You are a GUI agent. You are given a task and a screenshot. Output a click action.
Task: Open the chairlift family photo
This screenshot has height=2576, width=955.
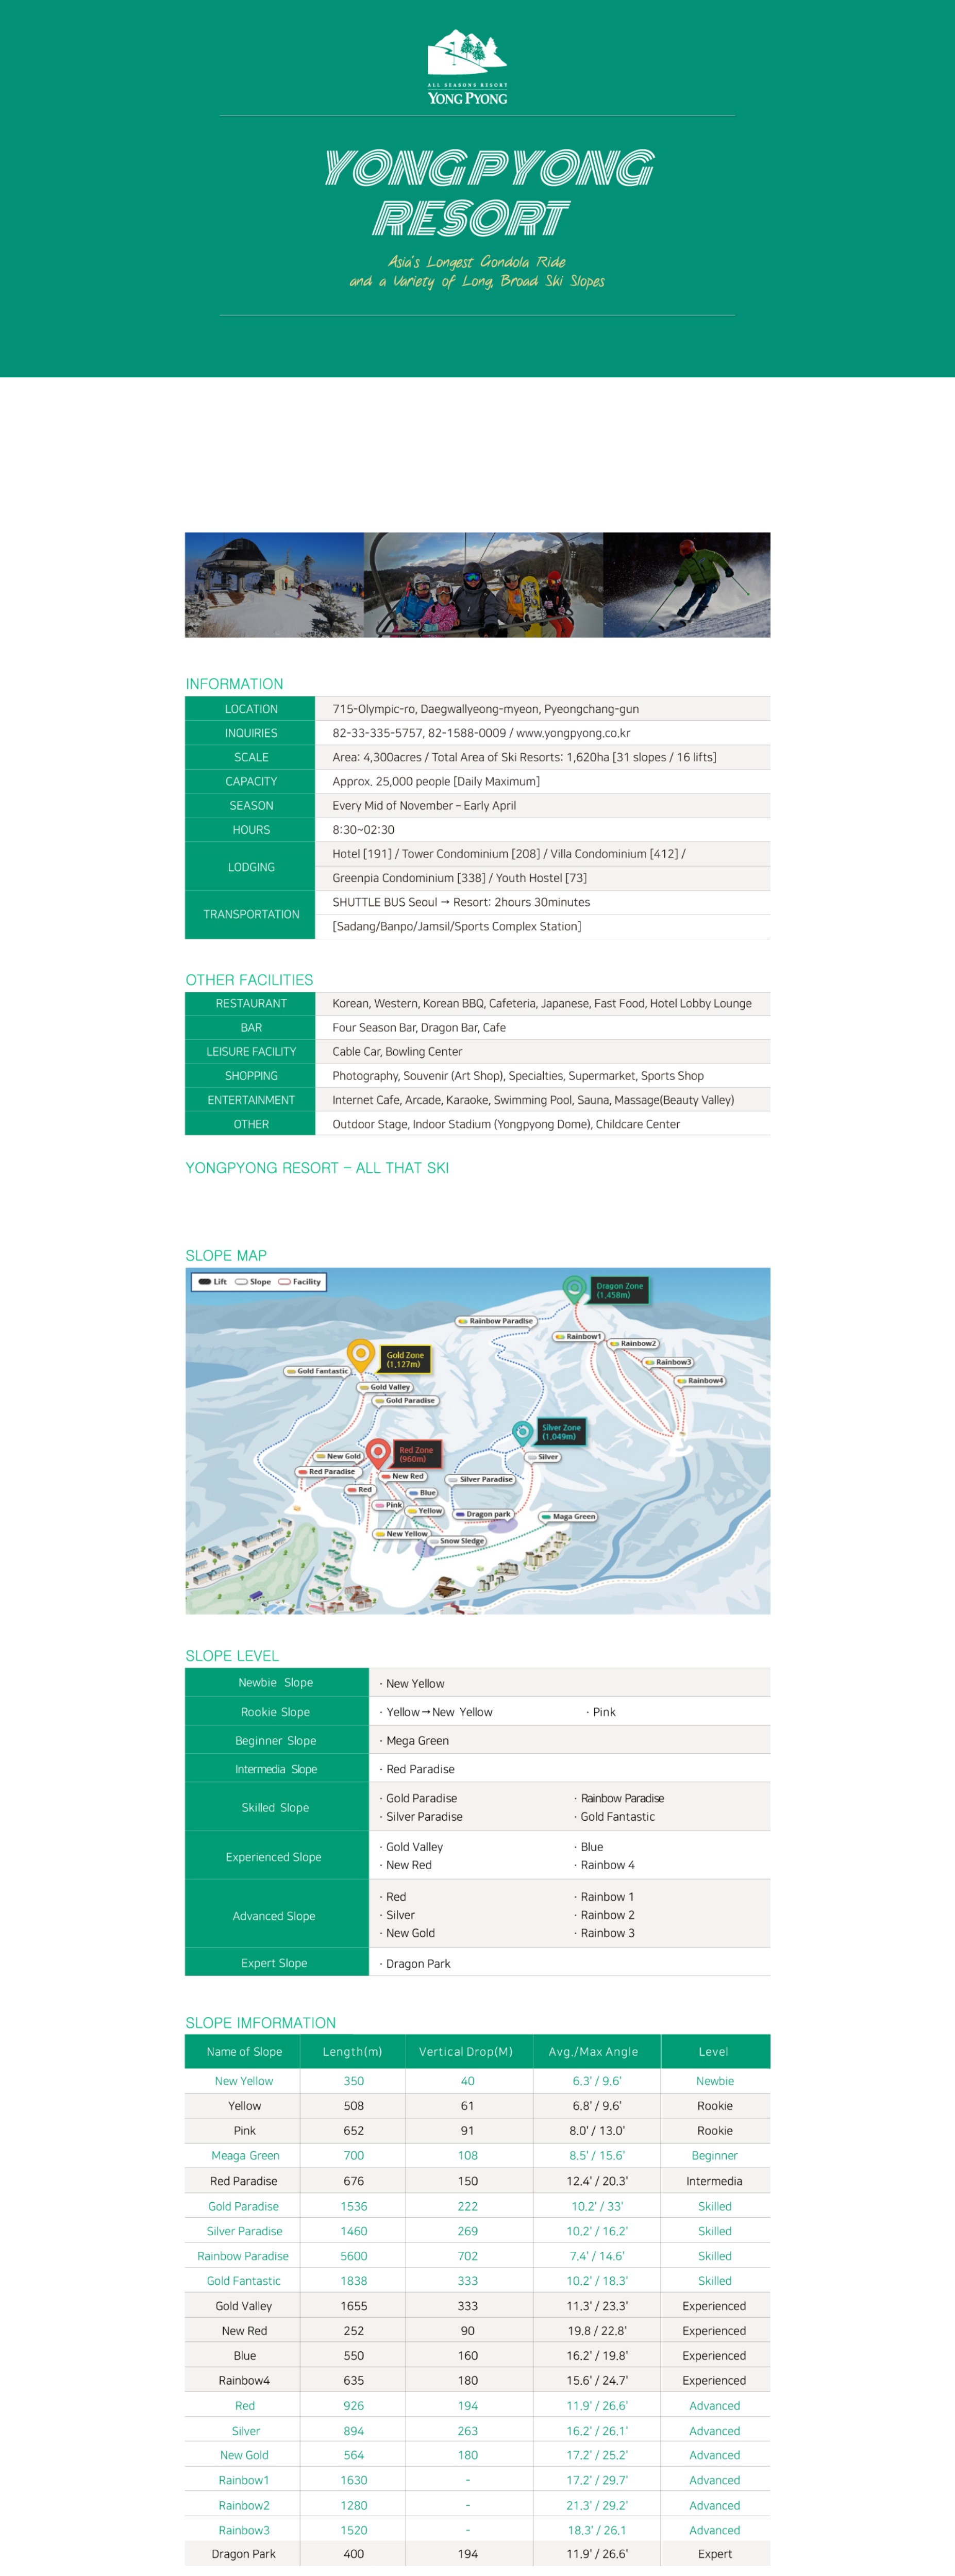coord(483,585)
